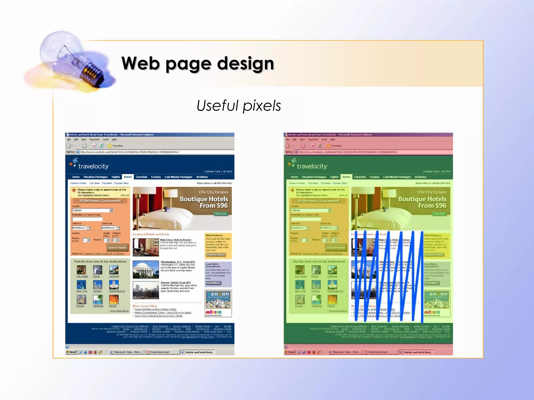Open the Back history arrow in the original toolbar
The image size is (534, 400).
tap(79, 146)
